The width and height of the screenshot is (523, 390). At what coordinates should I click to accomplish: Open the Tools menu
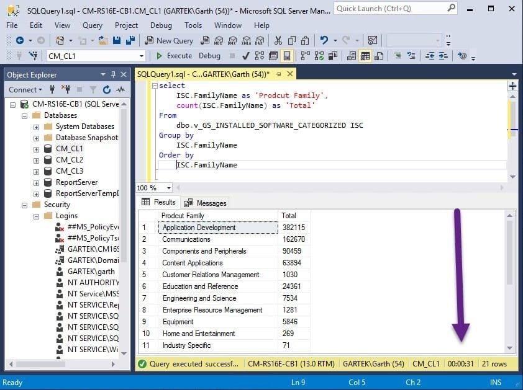pyautogui.click(x=193, y=25)
